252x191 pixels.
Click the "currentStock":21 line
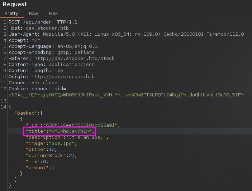click(51, 155)
